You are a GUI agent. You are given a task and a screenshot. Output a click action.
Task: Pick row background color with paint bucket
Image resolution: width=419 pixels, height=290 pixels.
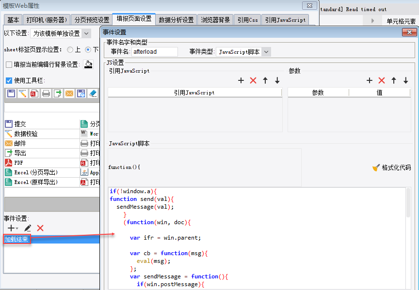pyautogui.click(x=88, y=64)
